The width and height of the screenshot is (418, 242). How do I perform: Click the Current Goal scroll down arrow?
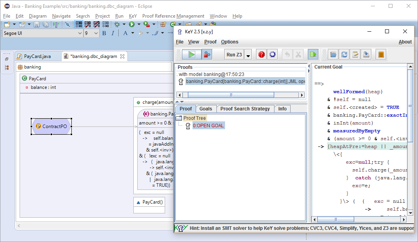pos(411,213)
